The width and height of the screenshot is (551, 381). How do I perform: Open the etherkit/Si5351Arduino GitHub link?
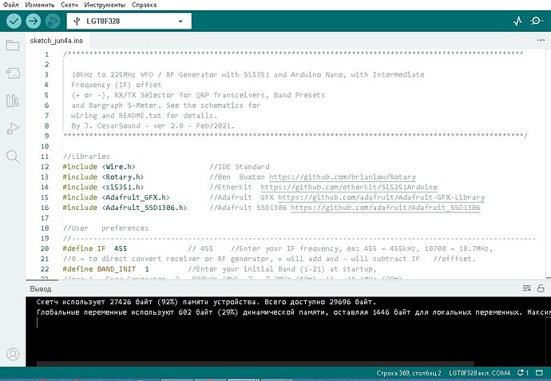point(349,188)
